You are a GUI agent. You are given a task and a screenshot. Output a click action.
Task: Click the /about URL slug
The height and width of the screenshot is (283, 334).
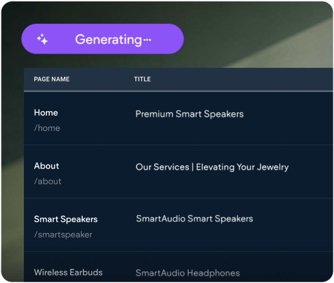[48, 181]
